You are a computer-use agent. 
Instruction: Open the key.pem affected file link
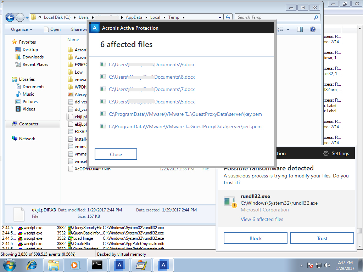(185, 114)
